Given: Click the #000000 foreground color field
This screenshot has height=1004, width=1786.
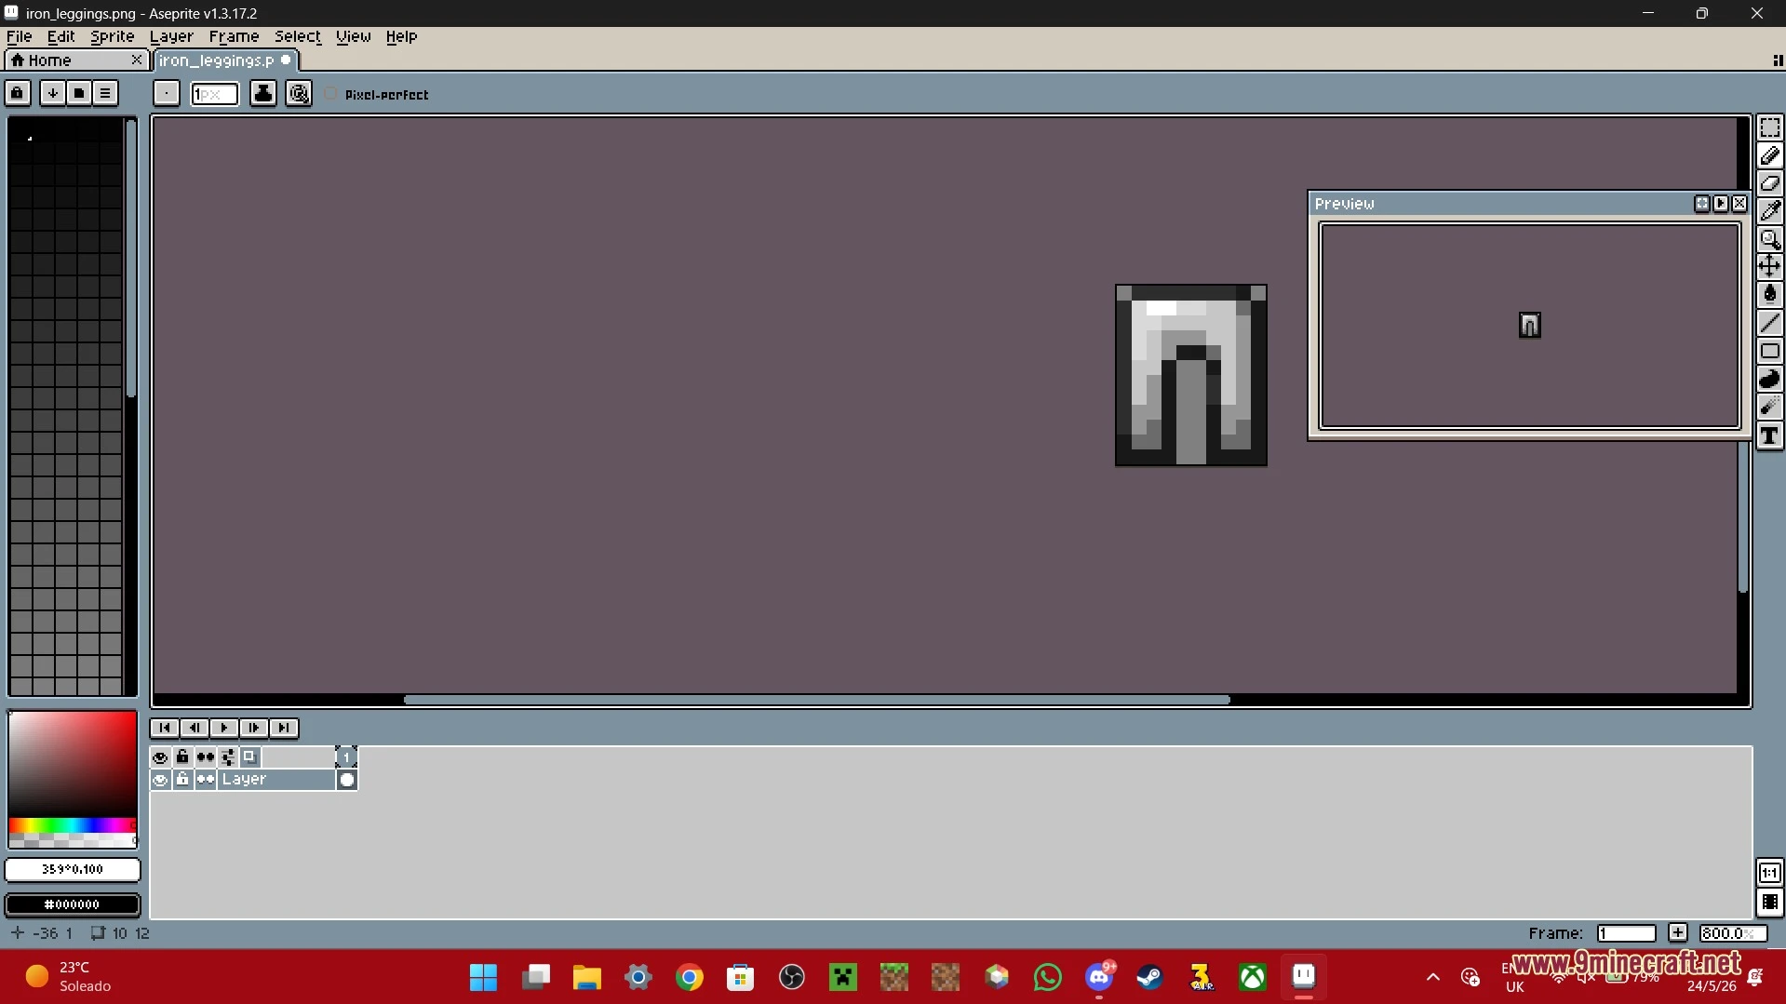Looking at the screenshot, I should 73,904.
